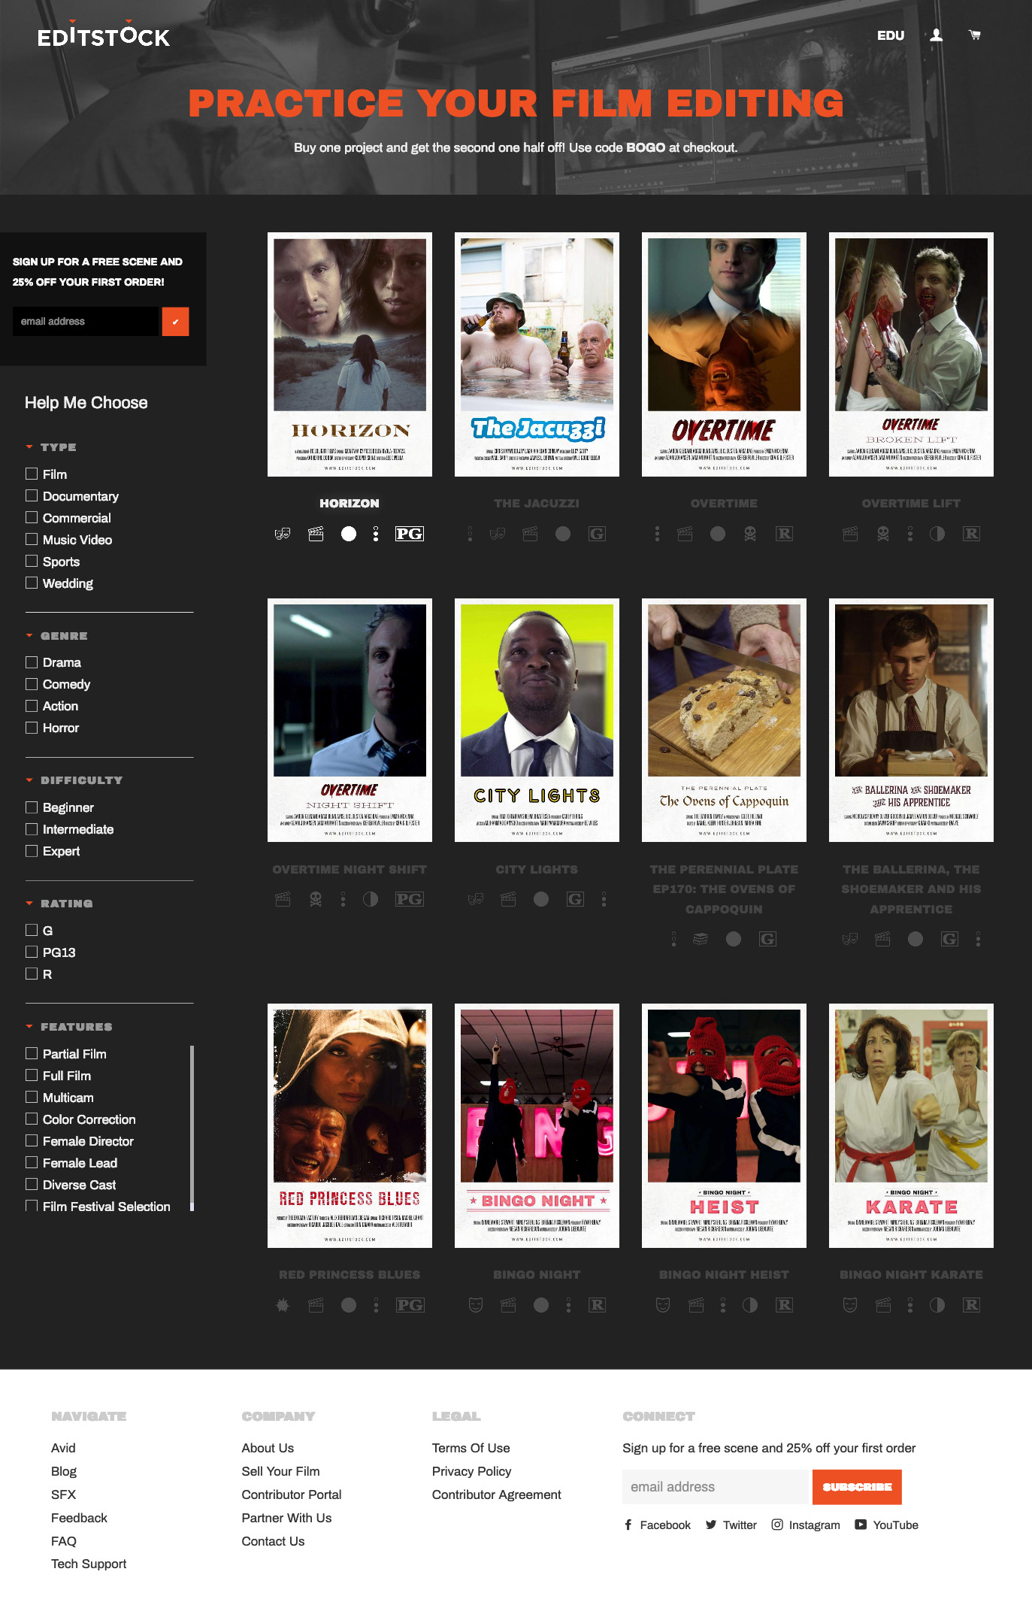Select the Expert difficulty checkbox
This screenshot has height=1611, width=1032.
pyautogui.click(x=32, y=850)
